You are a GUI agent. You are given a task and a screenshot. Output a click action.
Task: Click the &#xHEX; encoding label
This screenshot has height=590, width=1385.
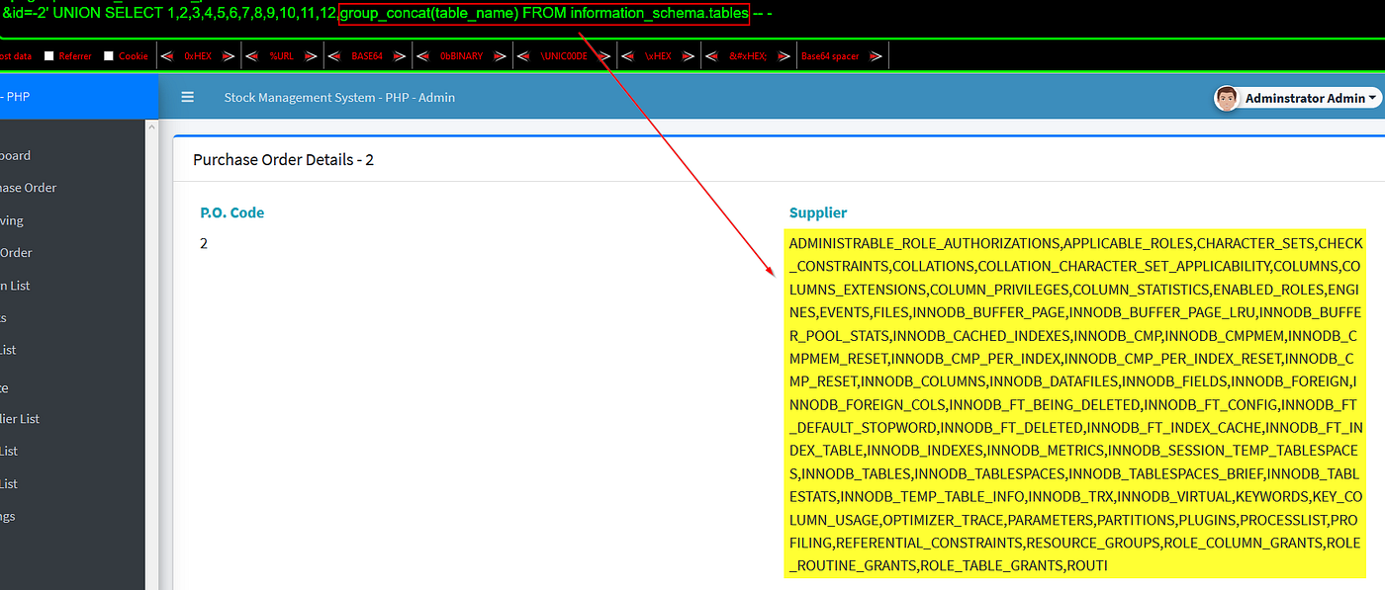point(747,56)
